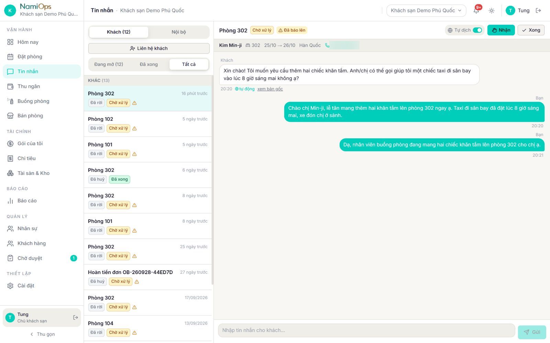Open Chờ duyệt in the sidebar
The image size is (550, 343).
click(x=42, y=258)
